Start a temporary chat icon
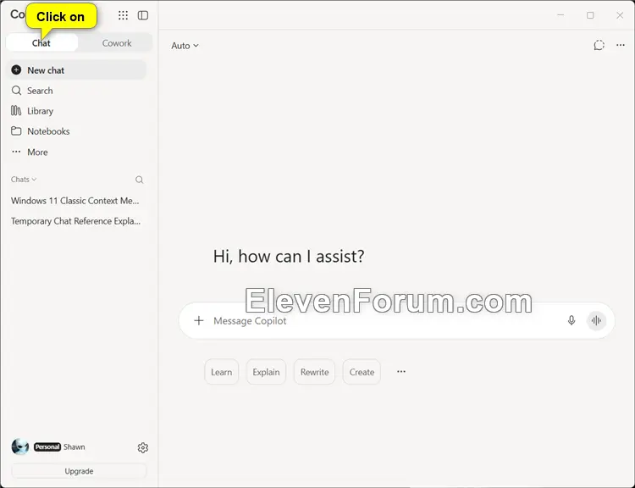 click(599, 46)
